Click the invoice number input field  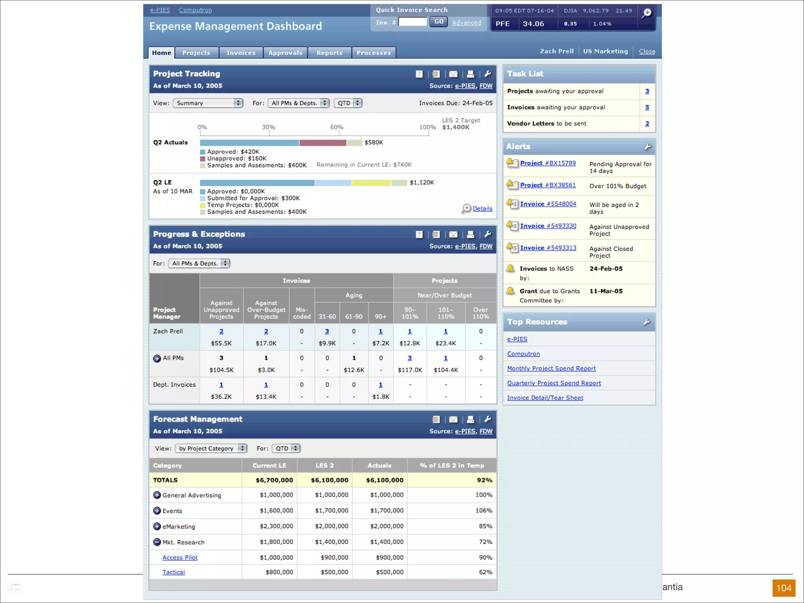412,22
